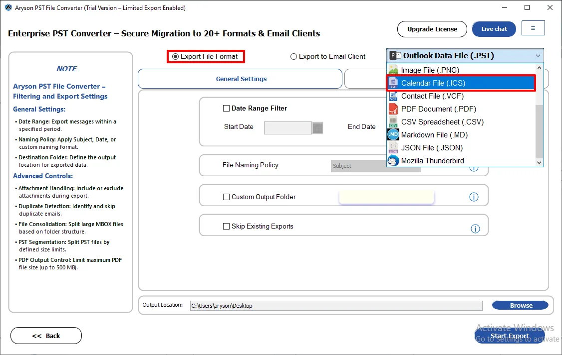Close the Aryson PST File Converter
562x355 pixels.
[x=550, y=7]
